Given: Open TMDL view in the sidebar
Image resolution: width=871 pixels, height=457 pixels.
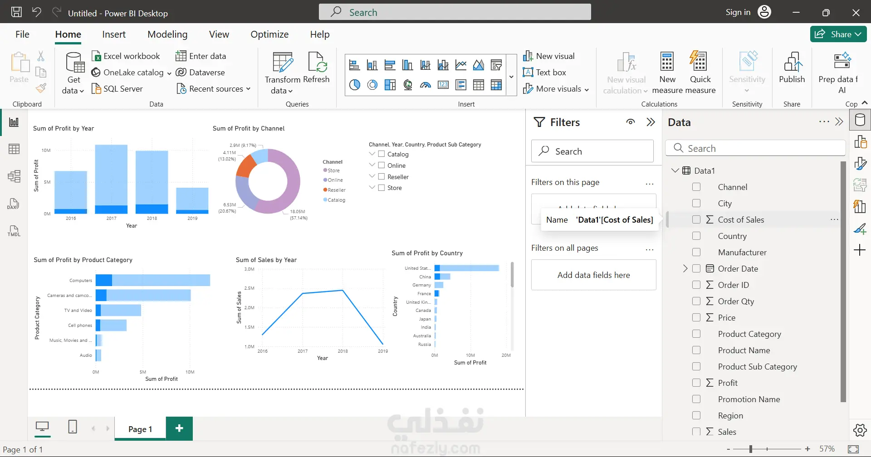Looking at the screenshot, I should point(14,231).
